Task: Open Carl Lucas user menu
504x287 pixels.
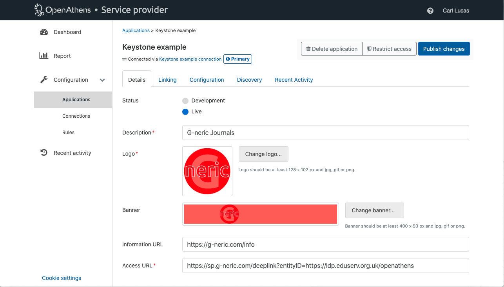Action: tap(455, 11)
